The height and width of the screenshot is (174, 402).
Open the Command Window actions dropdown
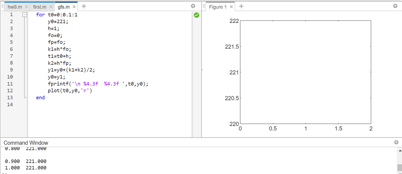(x=396, y=142)
